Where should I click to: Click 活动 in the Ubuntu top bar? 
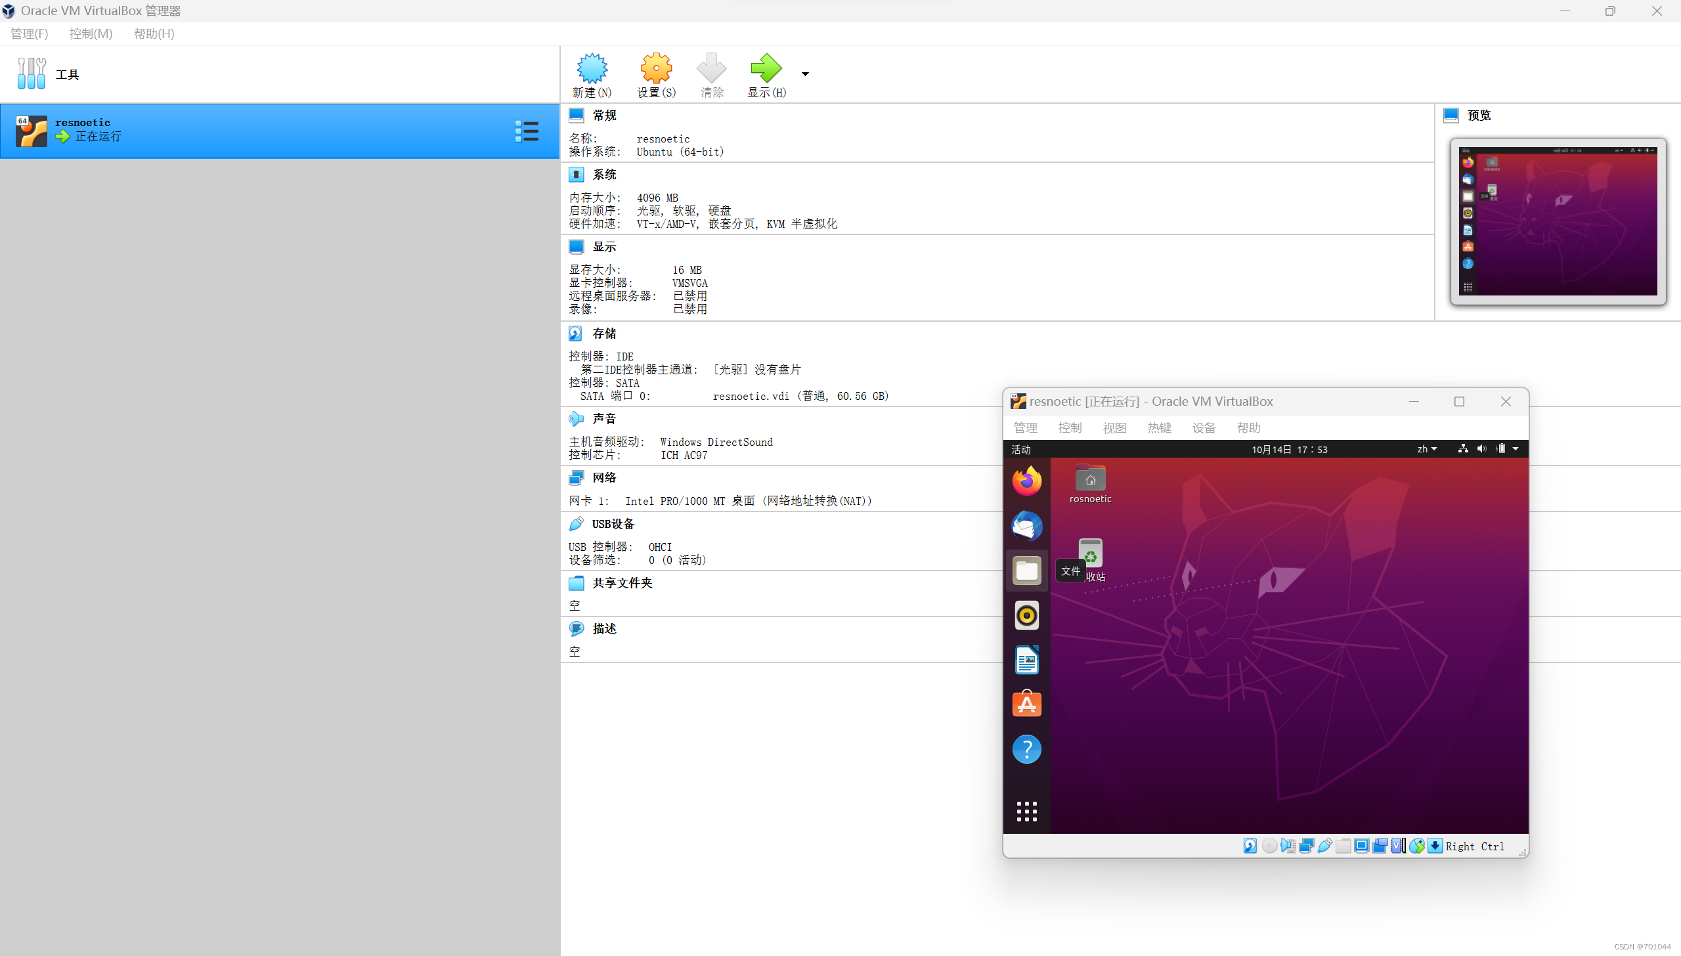(x=1020, y=449)
